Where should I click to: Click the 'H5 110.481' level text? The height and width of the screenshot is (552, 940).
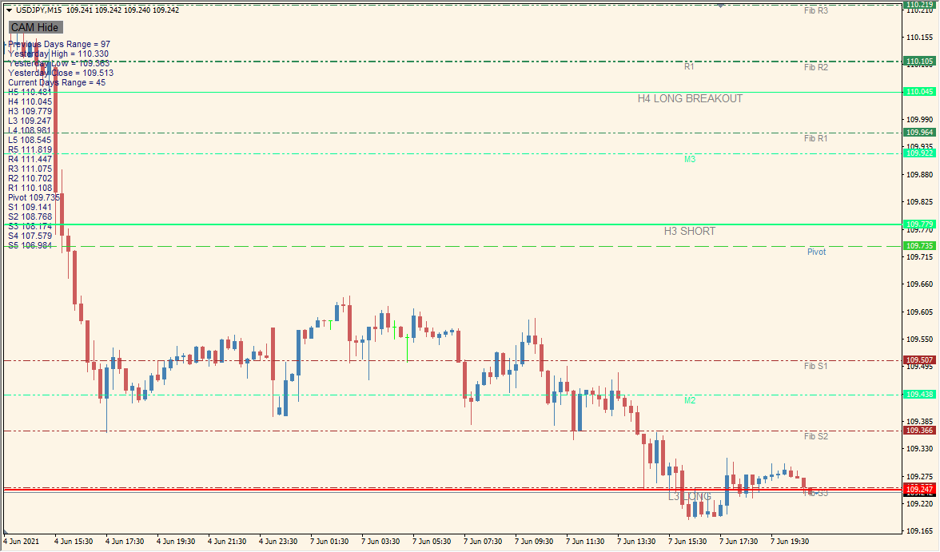30,93
